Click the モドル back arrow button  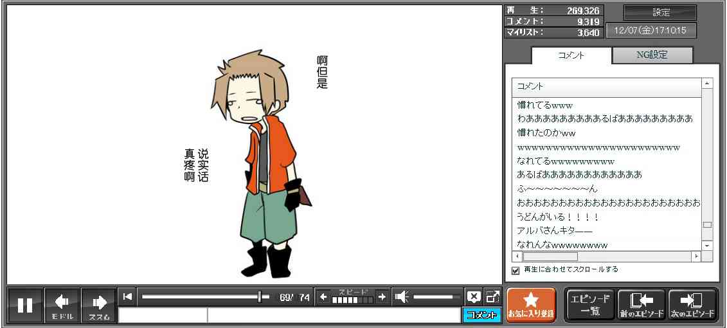tap(62, 305)
